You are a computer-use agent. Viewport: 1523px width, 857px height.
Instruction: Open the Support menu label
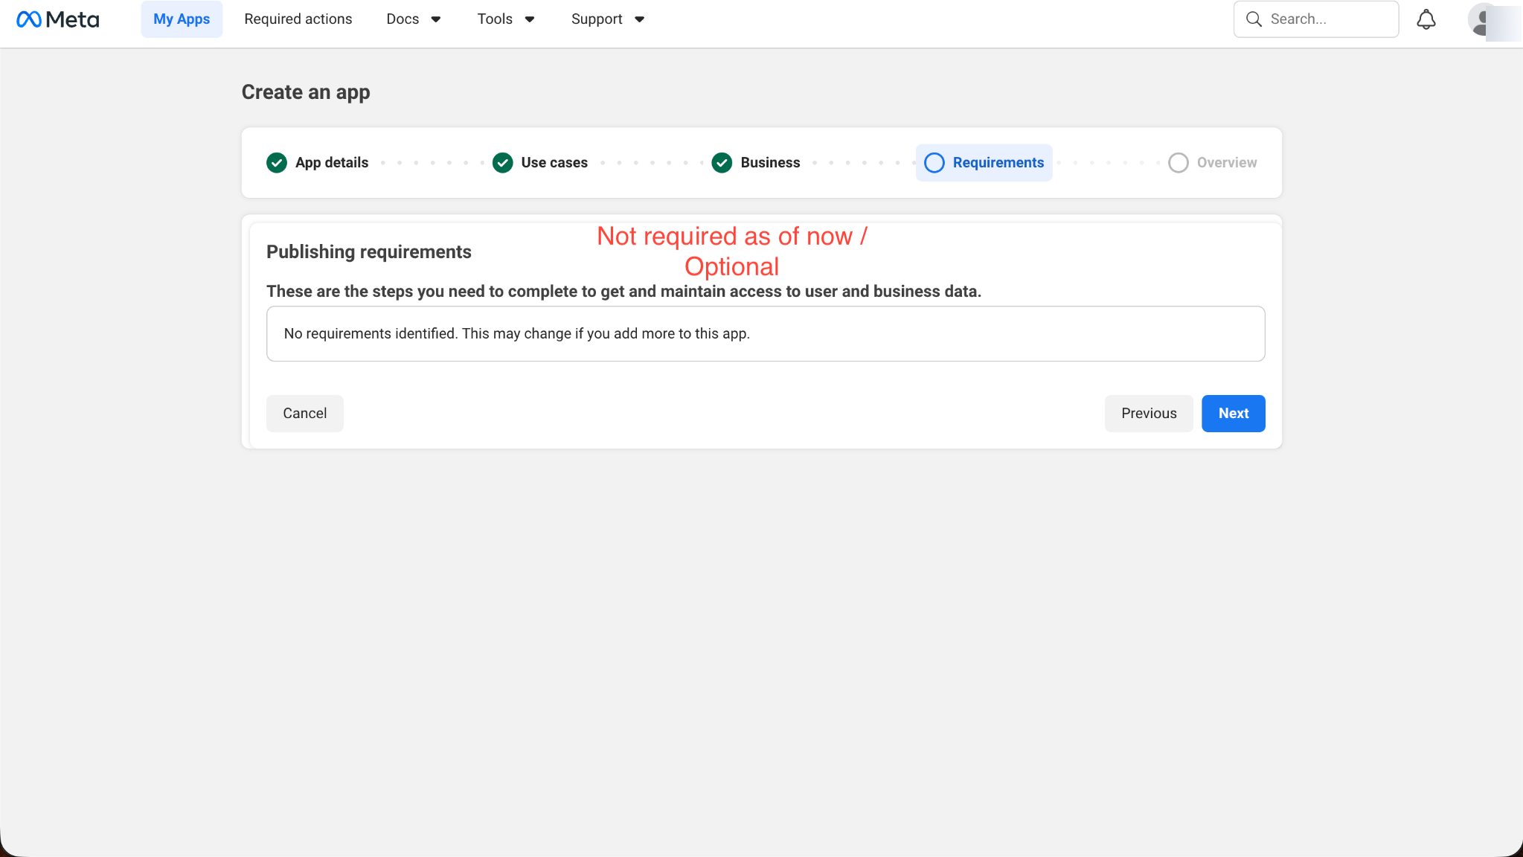click(x=597, y=19)
